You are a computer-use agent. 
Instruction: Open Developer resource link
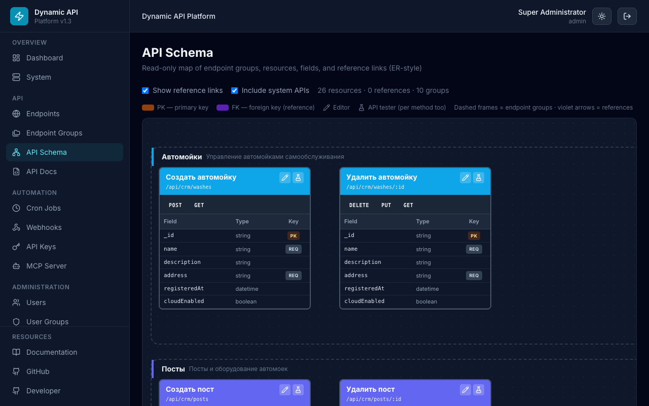click(x=64, y=391)
